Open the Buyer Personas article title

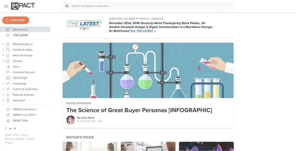point(139,110)
